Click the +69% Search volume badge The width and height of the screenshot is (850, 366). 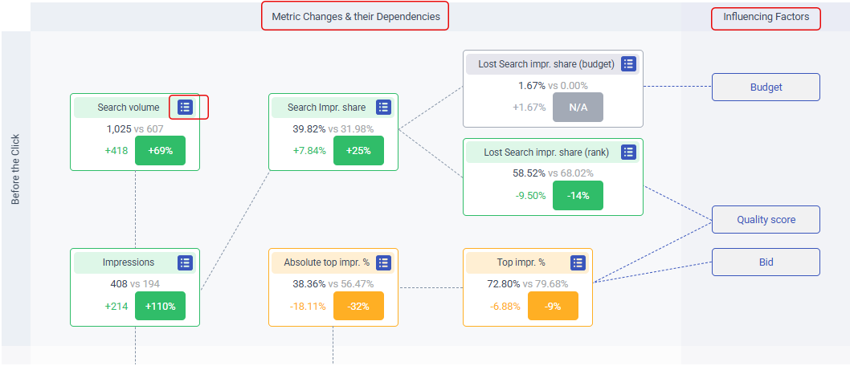(x=160, y=151)
